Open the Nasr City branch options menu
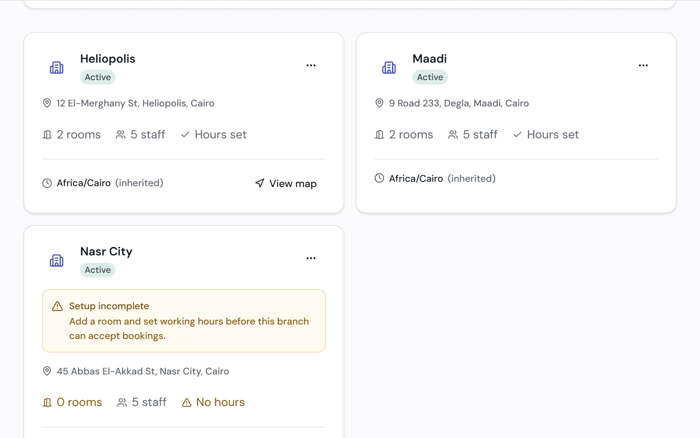Viewport: 700px width, 438px height. pyautogui.click(x=311, y=258)
